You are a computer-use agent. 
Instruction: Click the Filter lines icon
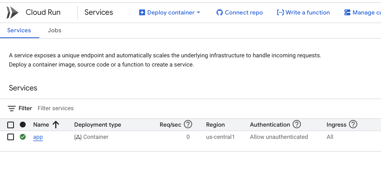12,108
